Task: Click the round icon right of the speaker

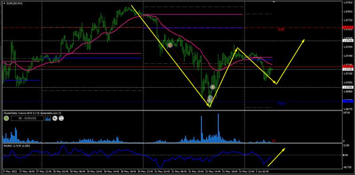Action: (x=61, y=118)
